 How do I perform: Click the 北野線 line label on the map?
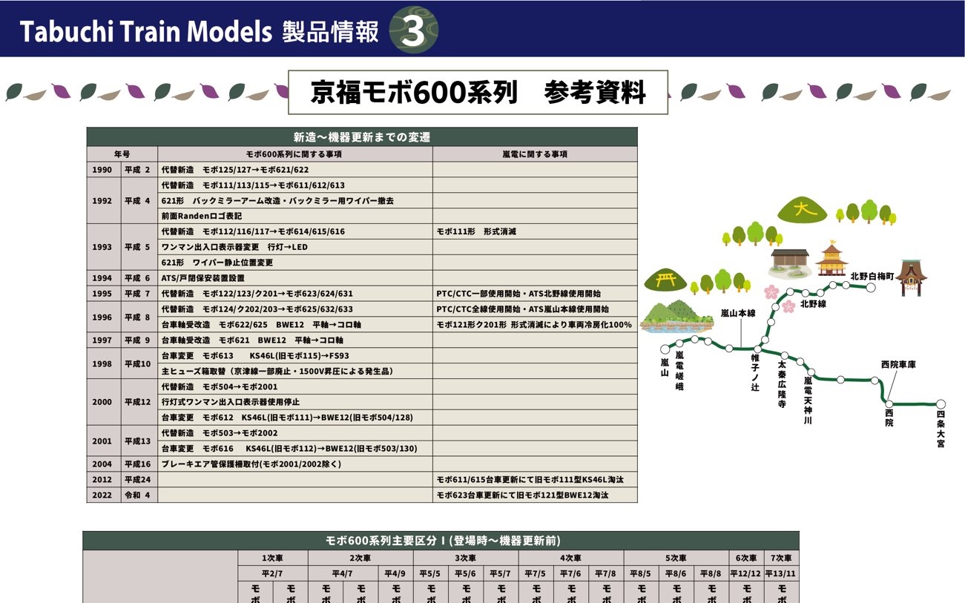tap(814, 304)
